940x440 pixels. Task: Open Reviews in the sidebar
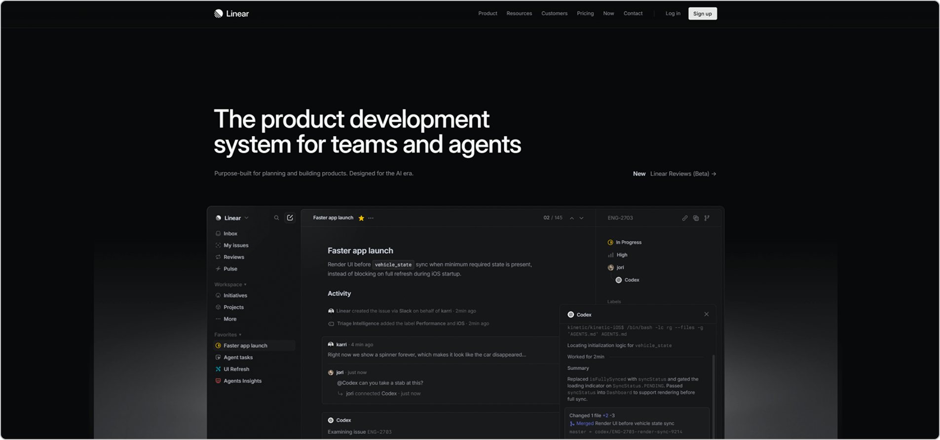[234, 257]
